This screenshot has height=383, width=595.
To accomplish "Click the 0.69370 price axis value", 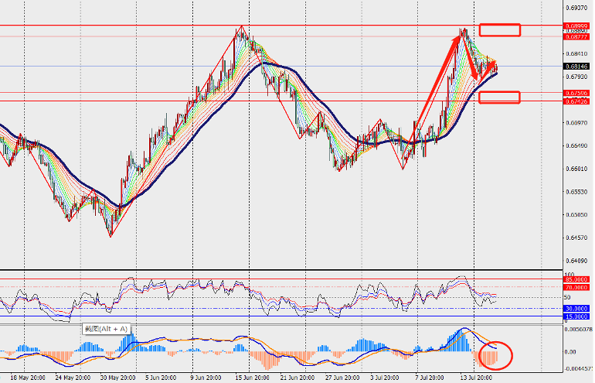I will pyautogui.click(x=576, y=8).
